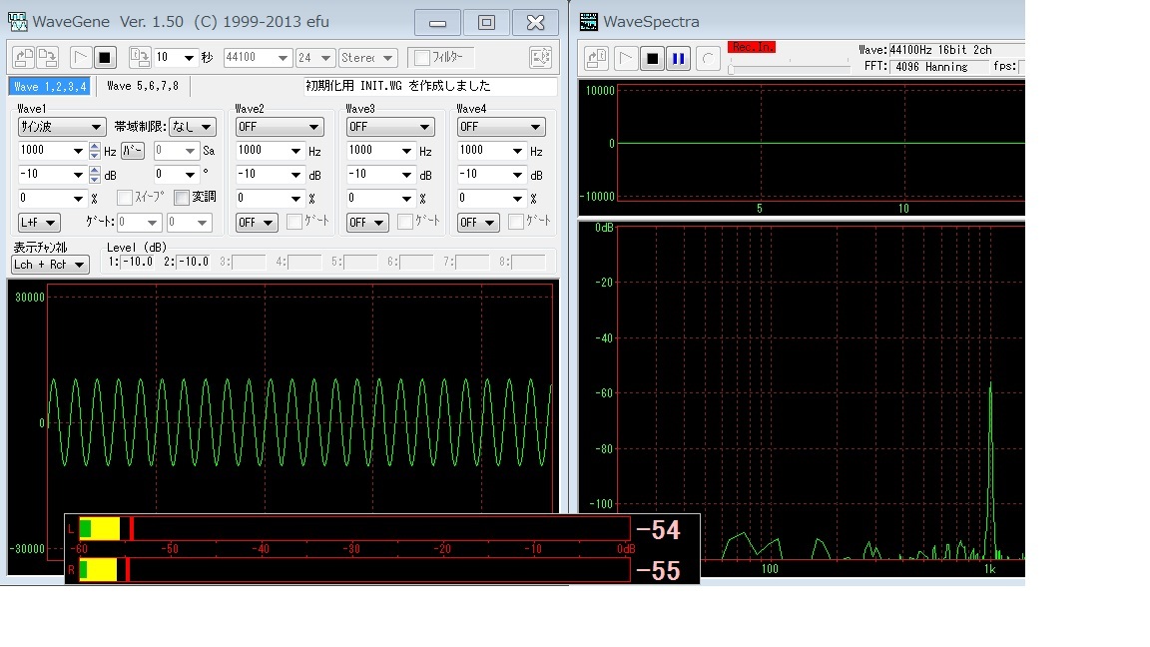
Task: Click the open file icon in WaveGene
Action: point(24,57)
